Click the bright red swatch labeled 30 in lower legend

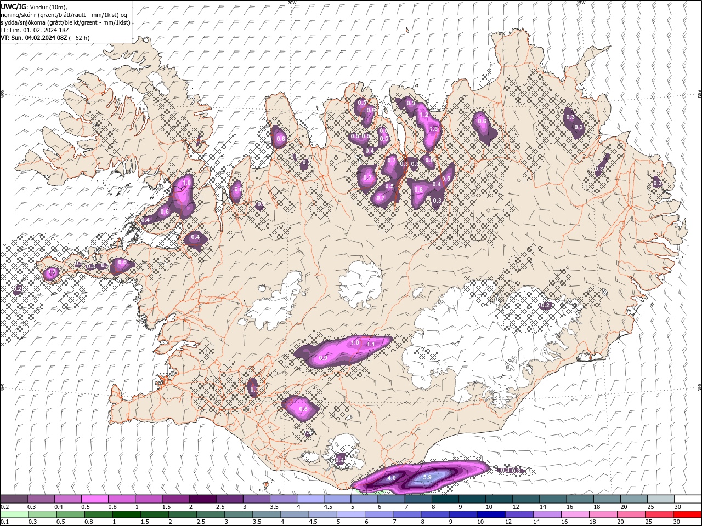click(688, 514)
